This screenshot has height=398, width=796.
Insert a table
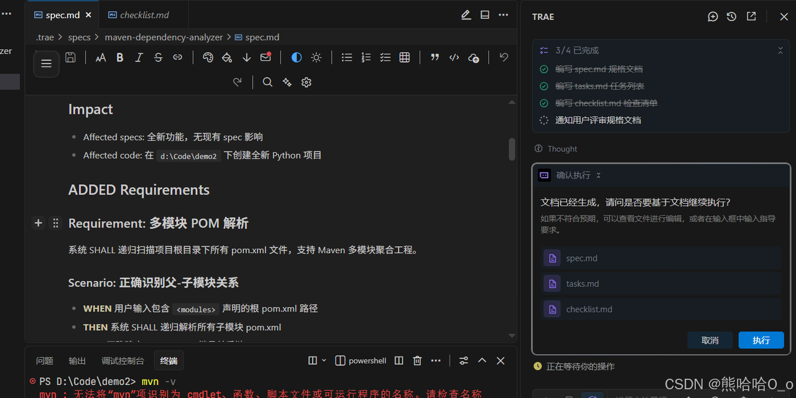[405, 57]
